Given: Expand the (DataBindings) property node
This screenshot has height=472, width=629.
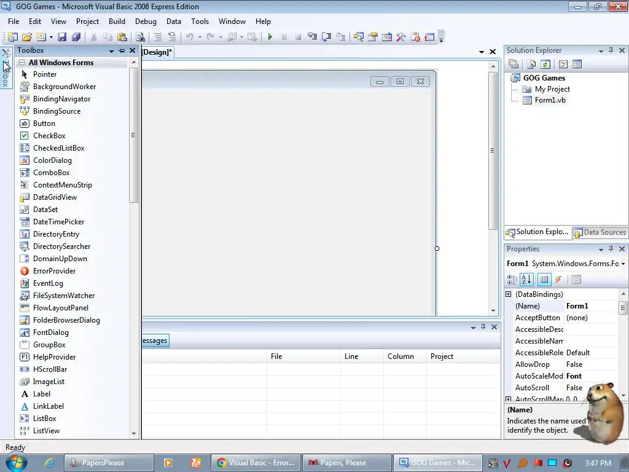Looking at the screenshot, I should click(508, 294).
